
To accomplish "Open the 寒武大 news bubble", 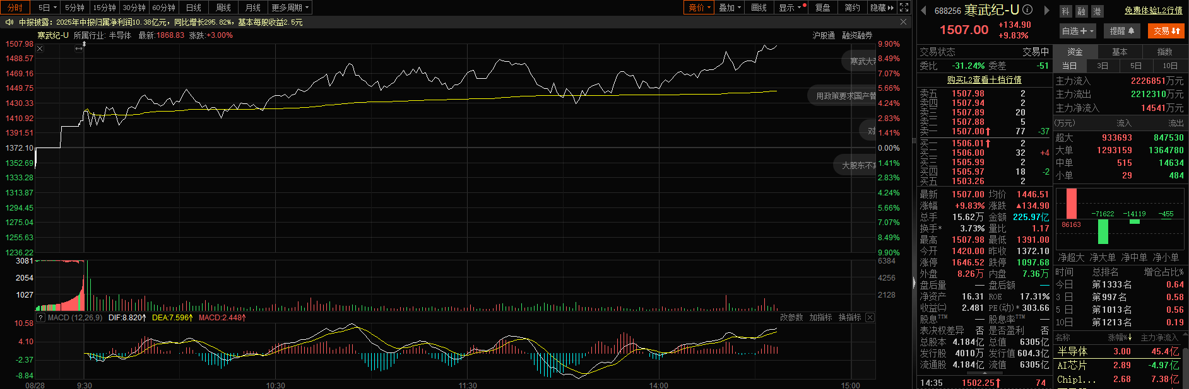I will coord(860,61).
